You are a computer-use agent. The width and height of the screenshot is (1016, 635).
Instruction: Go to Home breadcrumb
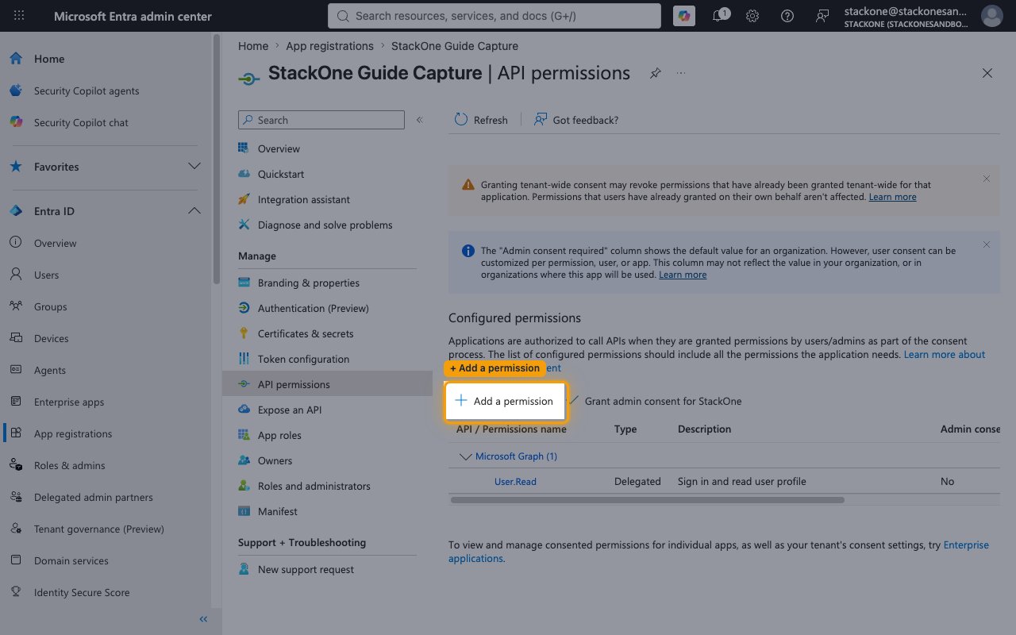point(253,46)
